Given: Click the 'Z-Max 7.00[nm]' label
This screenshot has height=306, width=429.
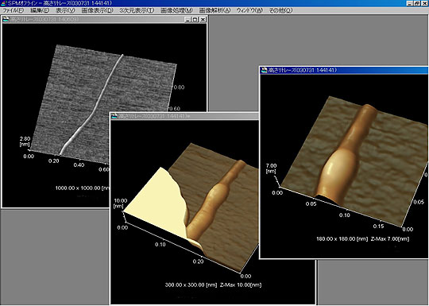Looking at the screenshot, I should pyautogui.click(x=390, y=239).
